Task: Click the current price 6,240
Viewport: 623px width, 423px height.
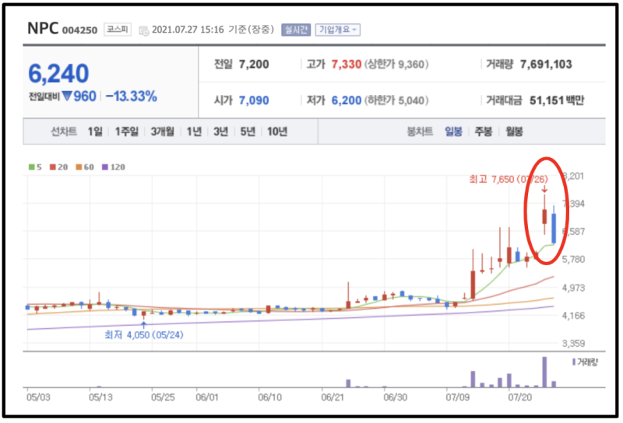Action: (x=58, y=74)
